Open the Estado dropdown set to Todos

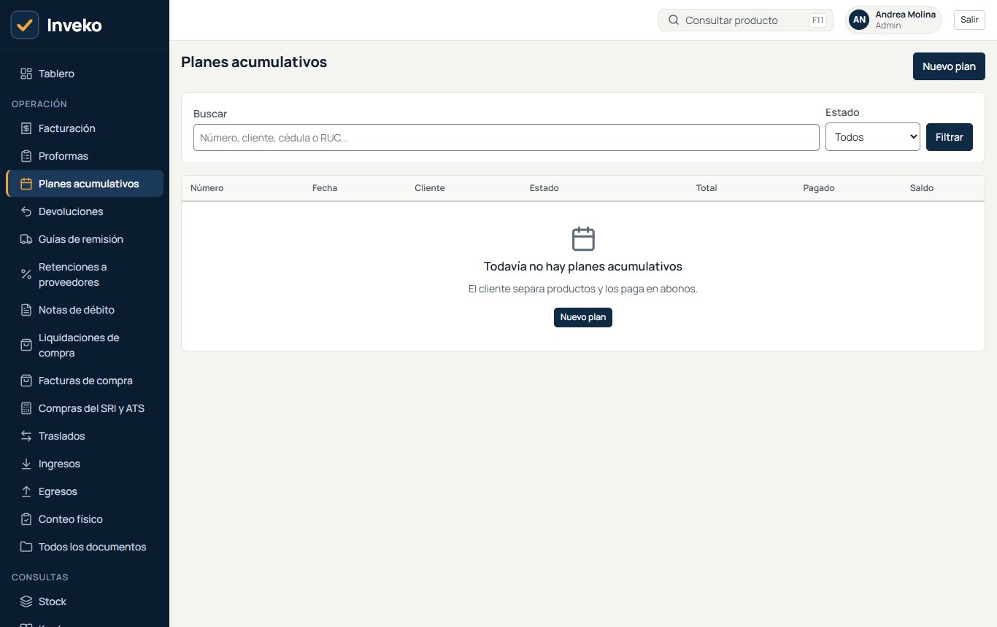[x=873, y=137]
